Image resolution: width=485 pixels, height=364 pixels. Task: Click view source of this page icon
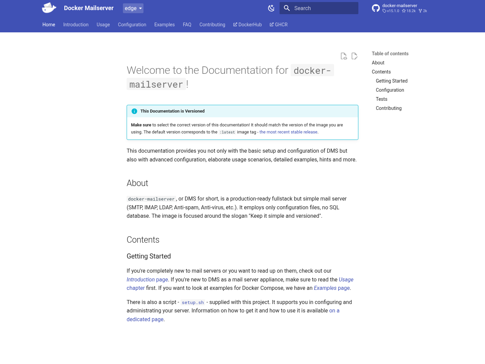click(x=344, y=56)
